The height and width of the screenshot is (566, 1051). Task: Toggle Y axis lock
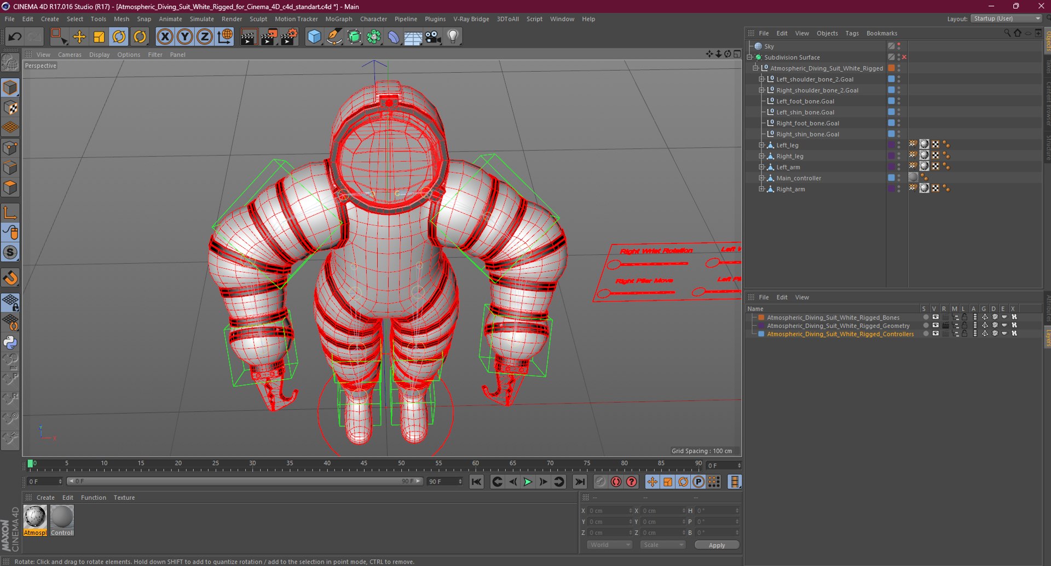coord(185,37)
